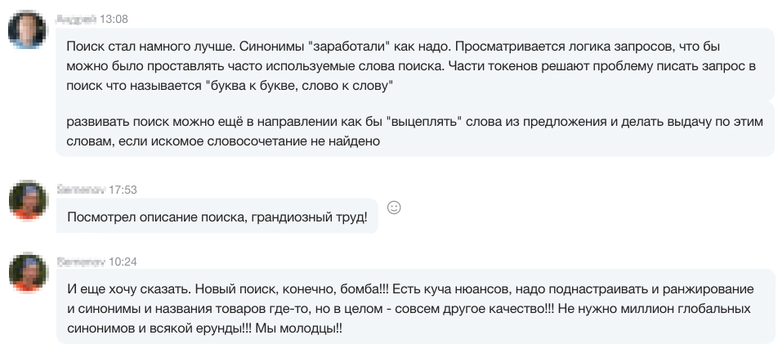Open the avatar of the 13:08 sender
Screen dimensions: 778x362
tap(27, 29)
